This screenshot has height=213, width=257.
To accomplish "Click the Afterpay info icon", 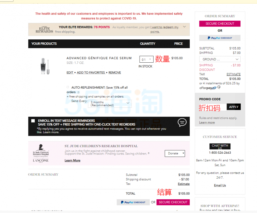I will click(x=219, y=87).
